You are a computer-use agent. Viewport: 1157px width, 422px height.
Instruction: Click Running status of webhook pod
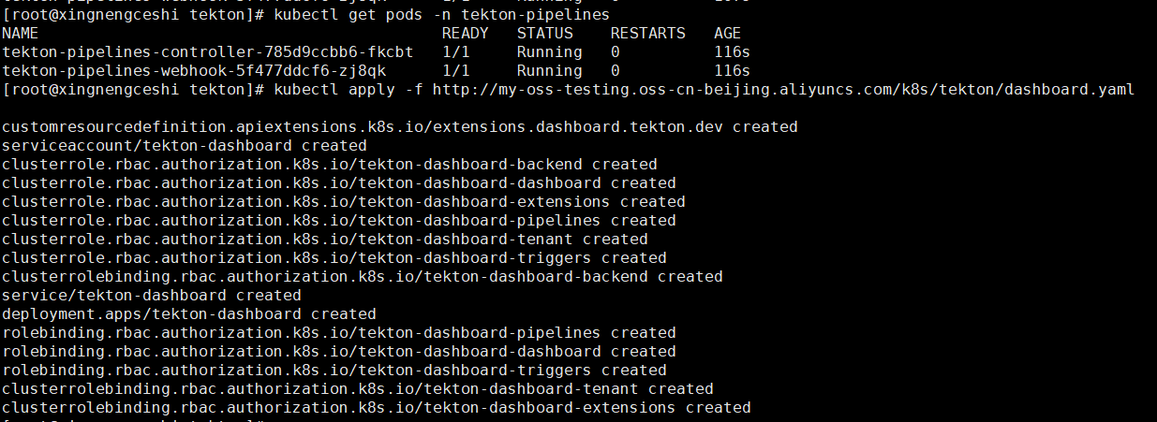click(x=550, y=71)
